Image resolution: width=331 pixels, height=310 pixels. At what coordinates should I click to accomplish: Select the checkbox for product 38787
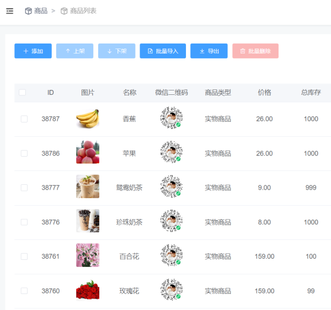point(24,119)
